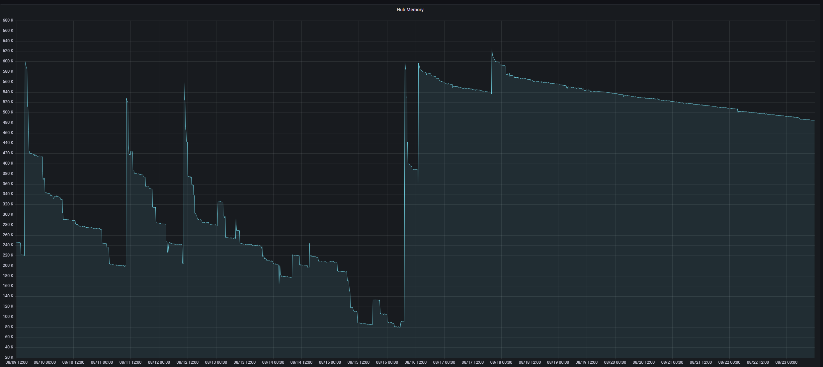Click the 08/16 00:00 time axis label

[x=387, y=362]
